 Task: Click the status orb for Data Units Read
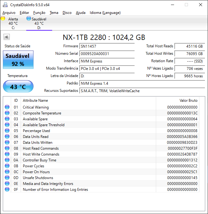7,136
